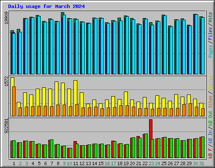This screenshot has width=215, height=168.
Task: Click the cyan pages bar for day 1
Action: 14,54
